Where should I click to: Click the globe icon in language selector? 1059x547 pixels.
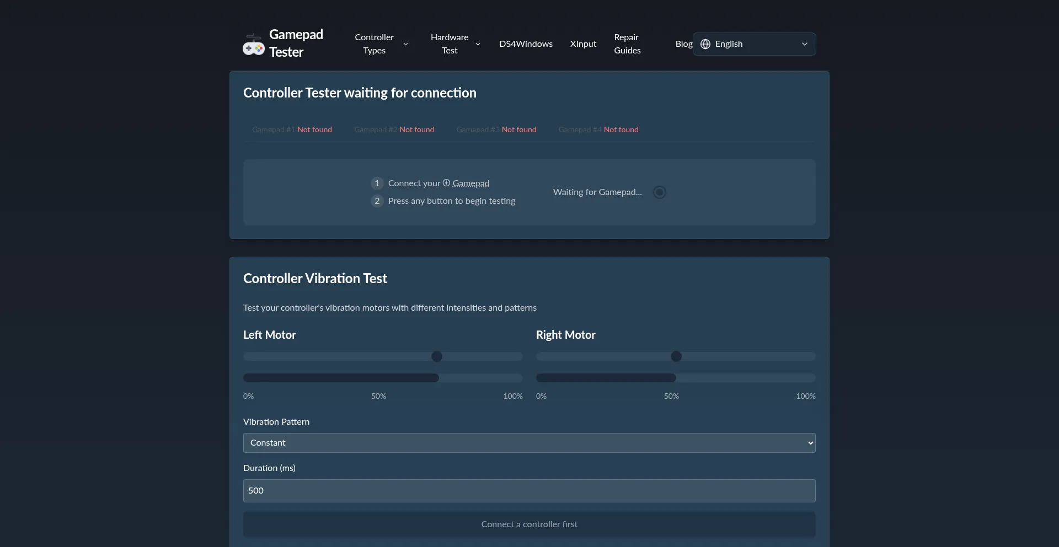tap(705, 44)
